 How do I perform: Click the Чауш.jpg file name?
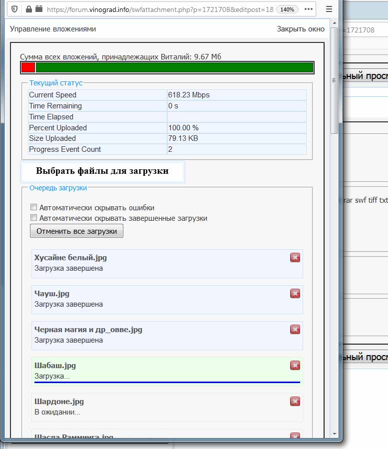pos(52,294)
